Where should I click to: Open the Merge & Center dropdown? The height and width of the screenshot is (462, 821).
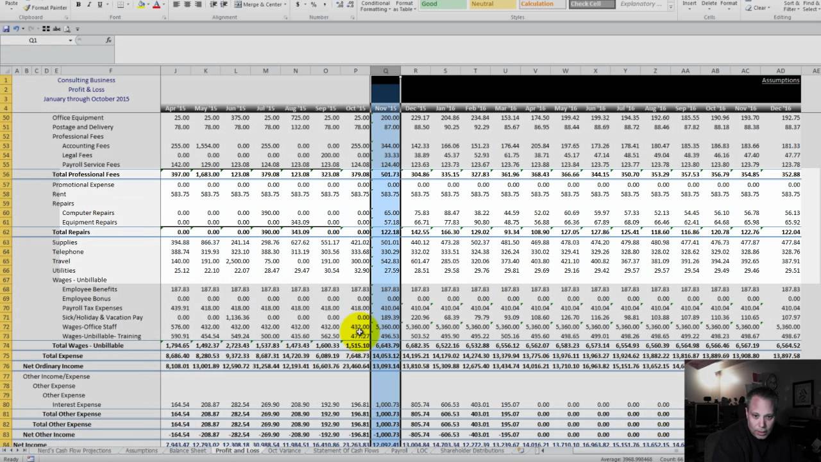pos(285,4)
